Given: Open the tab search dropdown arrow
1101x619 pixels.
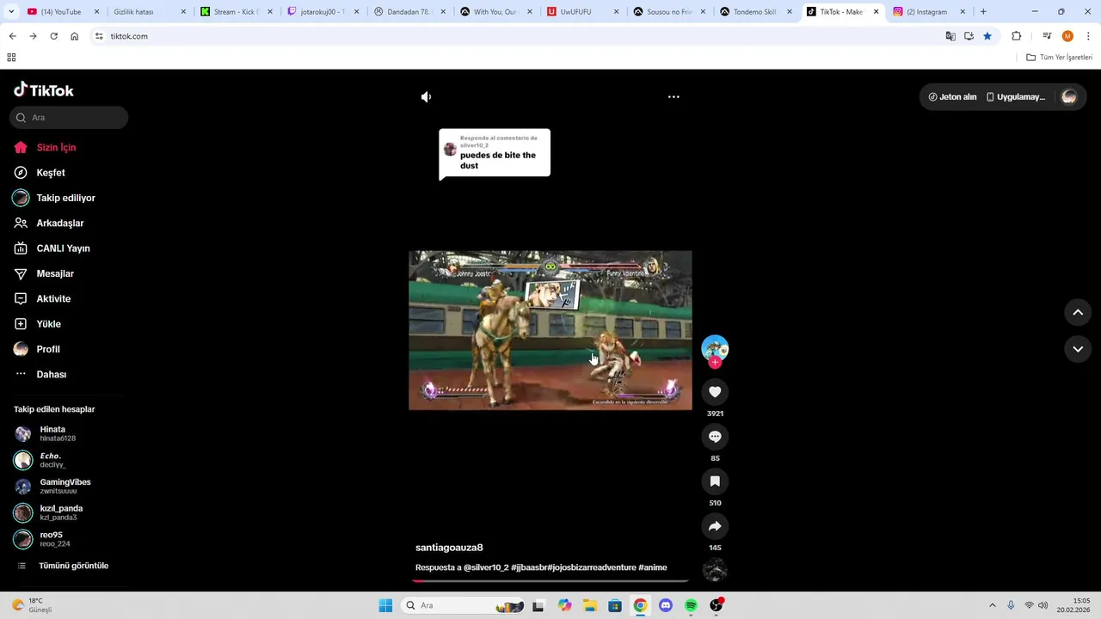Looking at the screenshot, I should pos(11,12).
